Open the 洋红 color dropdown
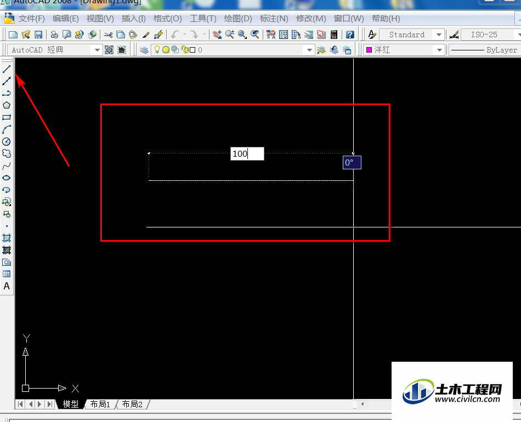Image resolution: width=521 pixels, height=422 pixels. (x=439, y=50)
